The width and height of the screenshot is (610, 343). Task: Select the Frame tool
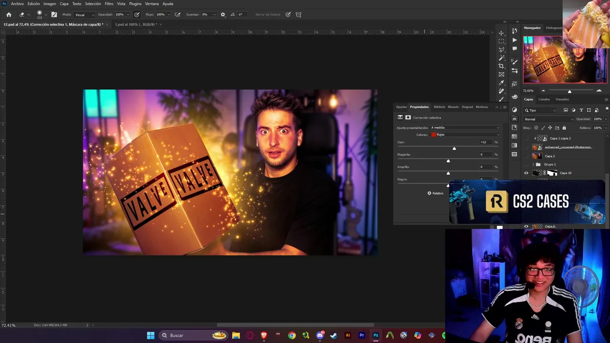pos(501,74)
